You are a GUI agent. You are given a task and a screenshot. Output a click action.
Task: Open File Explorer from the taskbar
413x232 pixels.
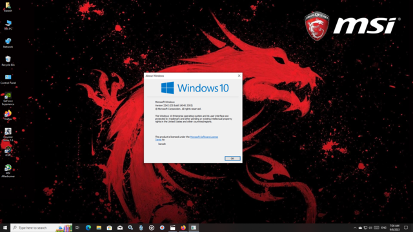pyautogui.click(x=99, y=227)
